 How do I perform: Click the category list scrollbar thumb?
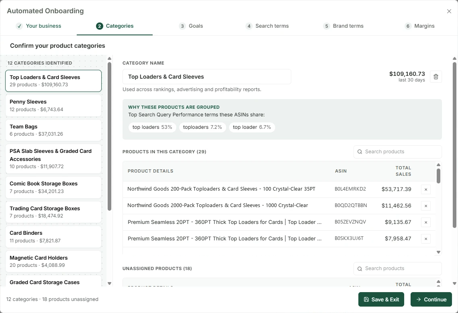pyautogui.click(x=110, y=136)
